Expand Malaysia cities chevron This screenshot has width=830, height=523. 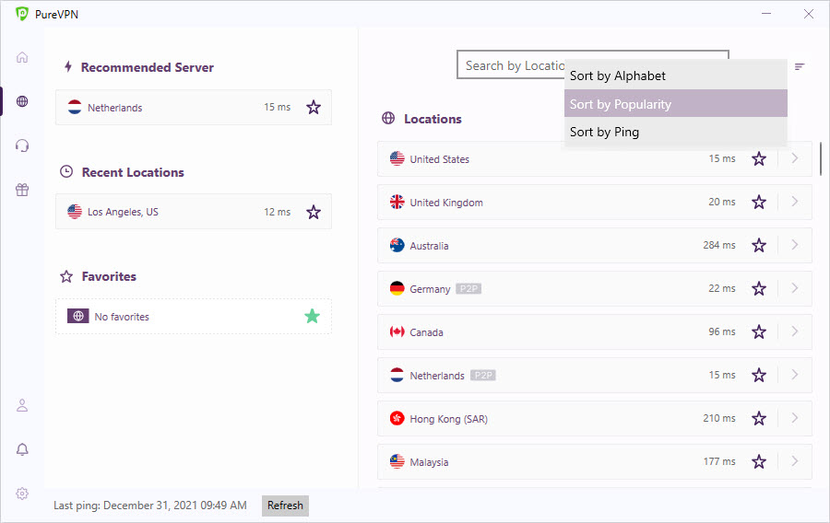(x=795, y=461)
